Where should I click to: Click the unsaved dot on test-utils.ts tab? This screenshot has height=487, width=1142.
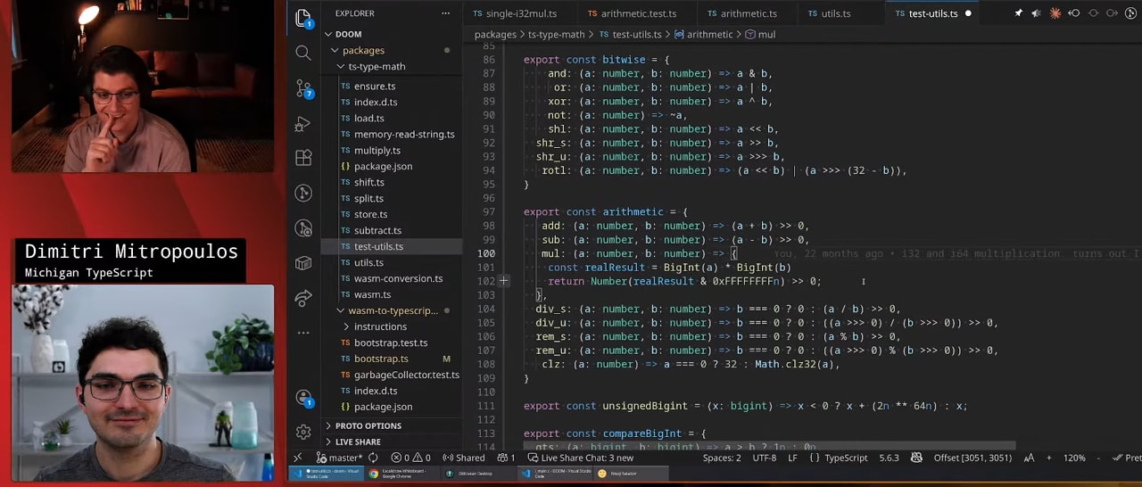[x=968, y=13]
